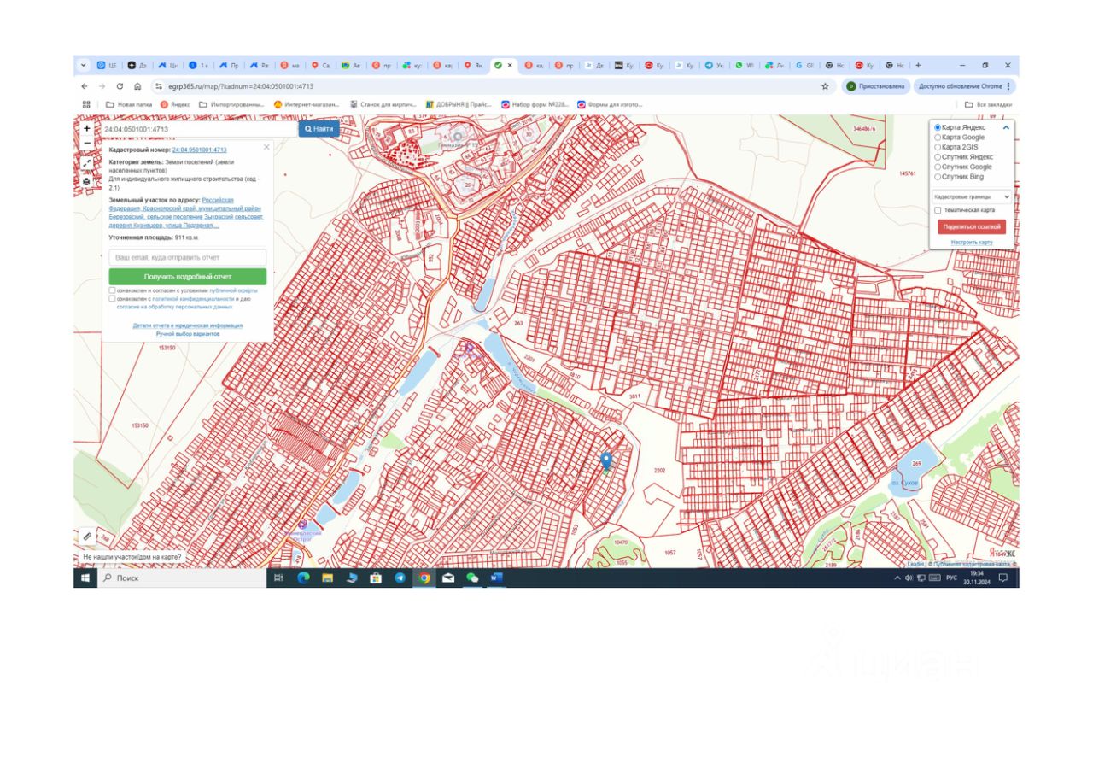Viewport: 1093px width, 774px height.
Task: Click the Получить подробный отчет button
Action: (188, 277)
